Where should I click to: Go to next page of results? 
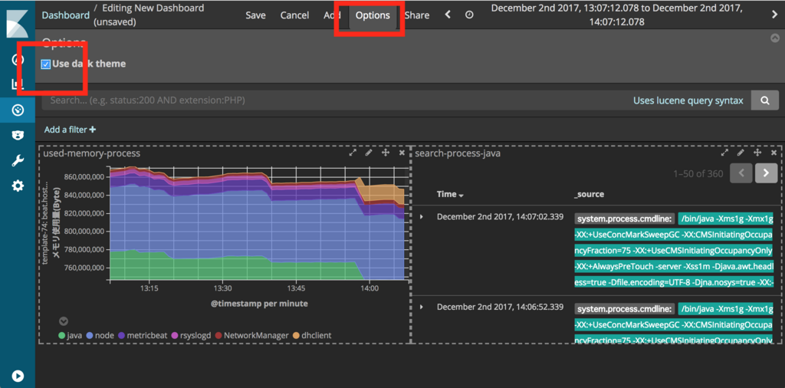[x=766, y=173]
